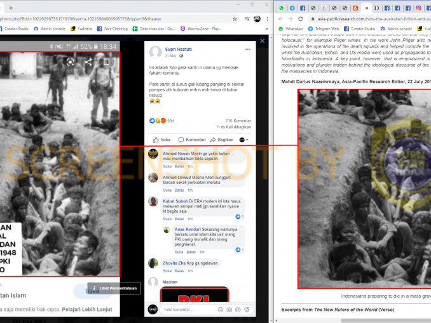Reply to Zhovita Zha's comment via Balas
This screenshot has height=323, width=431.
click(179, 271)
